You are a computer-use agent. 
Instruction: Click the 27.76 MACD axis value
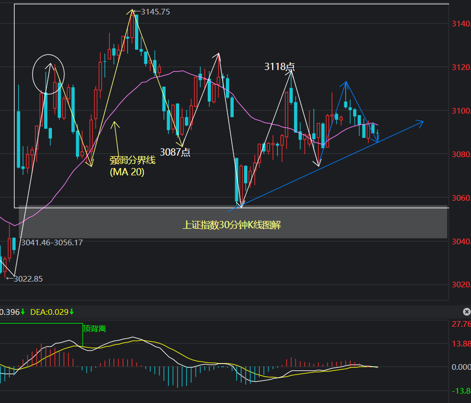tap(461, 324)
